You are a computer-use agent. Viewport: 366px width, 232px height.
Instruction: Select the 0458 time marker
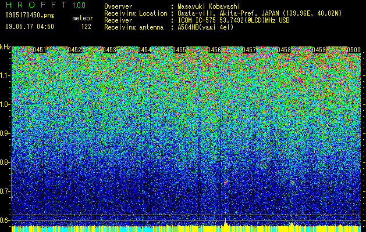pos(284,50)
